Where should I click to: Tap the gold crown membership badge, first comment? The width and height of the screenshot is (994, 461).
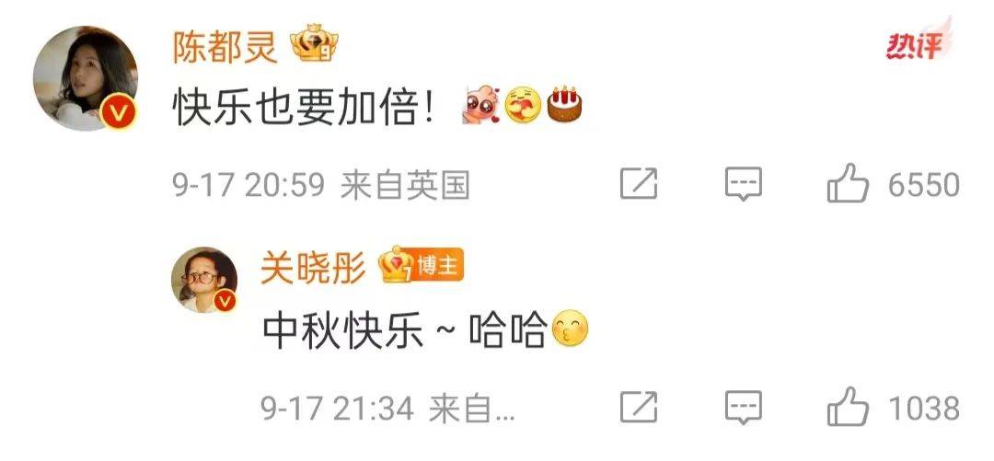pyautogui.click(x=314, y=43)
